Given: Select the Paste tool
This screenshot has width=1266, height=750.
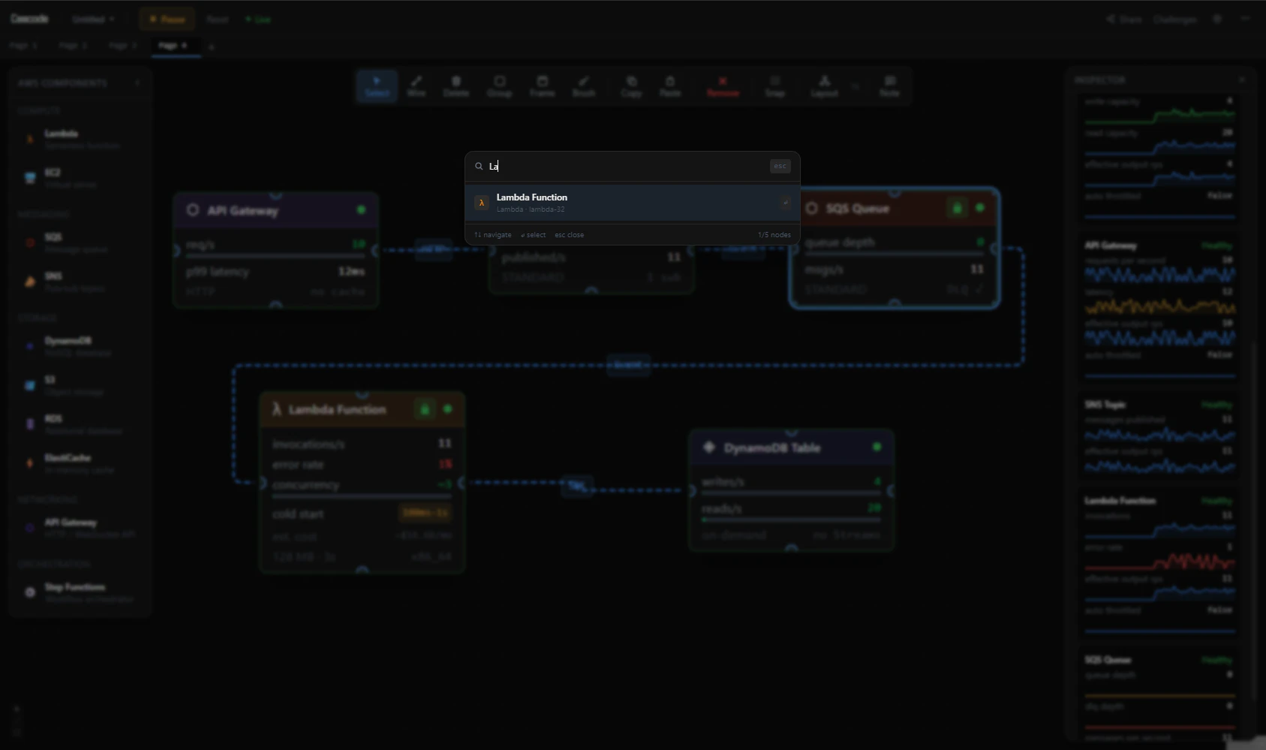Looking at the screenshot, I should click(669, 86).
